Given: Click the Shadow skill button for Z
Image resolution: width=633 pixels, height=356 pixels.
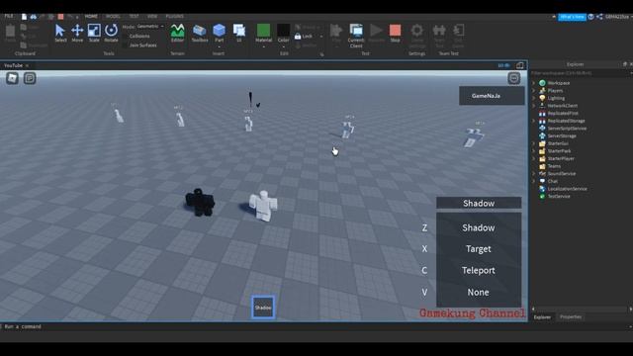Looking at the screenshot, I should pyautogui.click(x=479, y=227).
